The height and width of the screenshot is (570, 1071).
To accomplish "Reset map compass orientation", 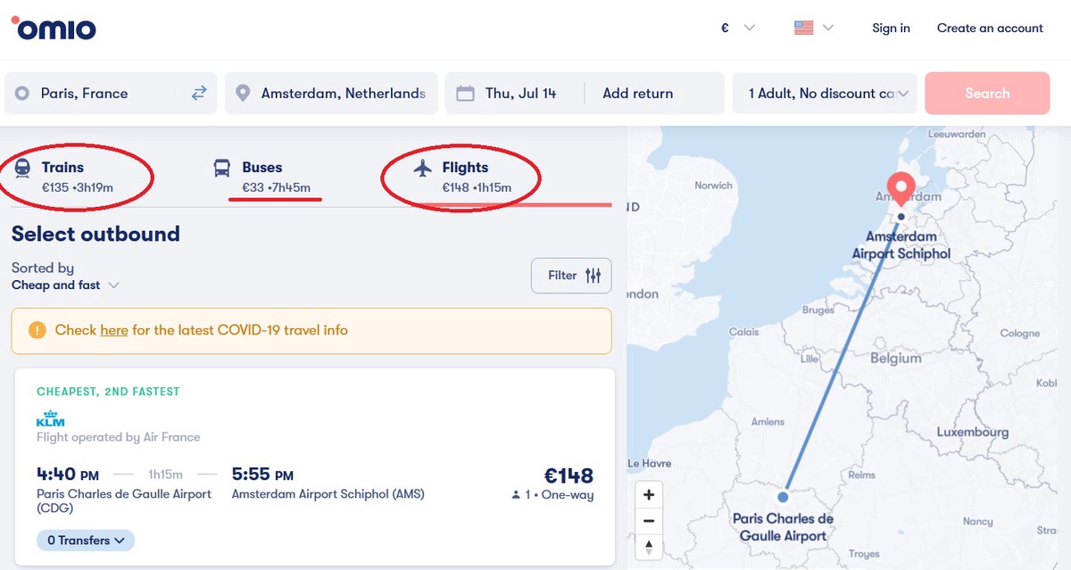I will (649, 547).
